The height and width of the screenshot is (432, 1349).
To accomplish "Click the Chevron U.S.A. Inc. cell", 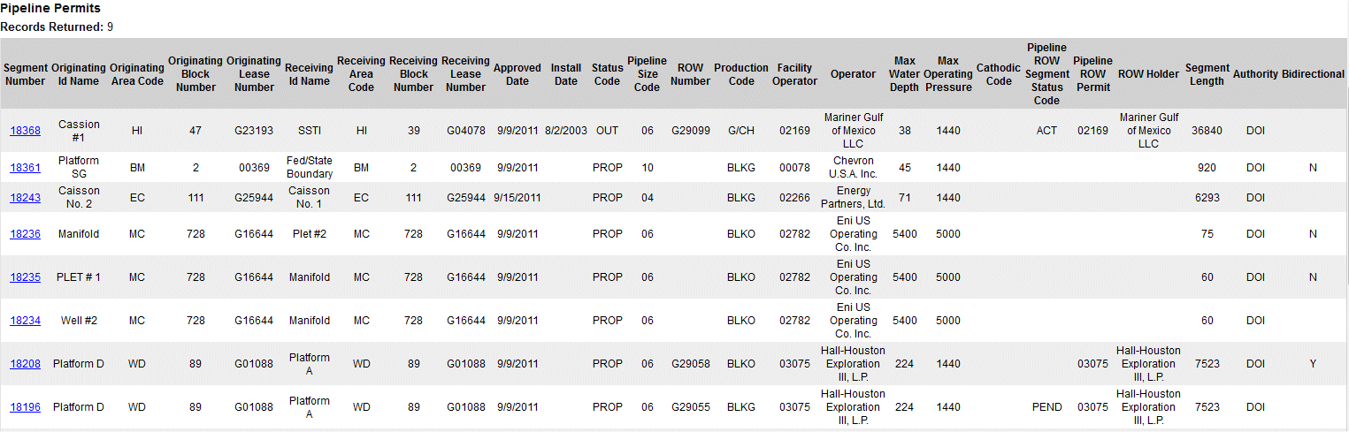I will [x=853, y=168].
